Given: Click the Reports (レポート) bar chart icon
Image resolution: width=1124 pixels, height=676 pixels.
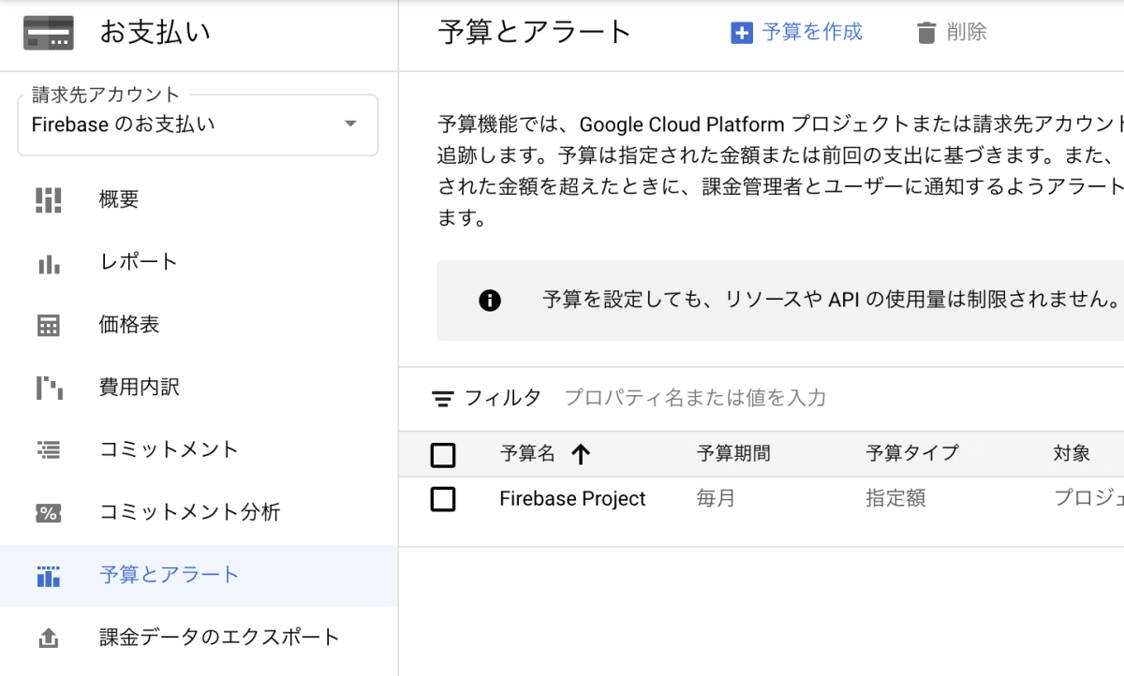Looking at the screenshot, I should coord(49,263).
